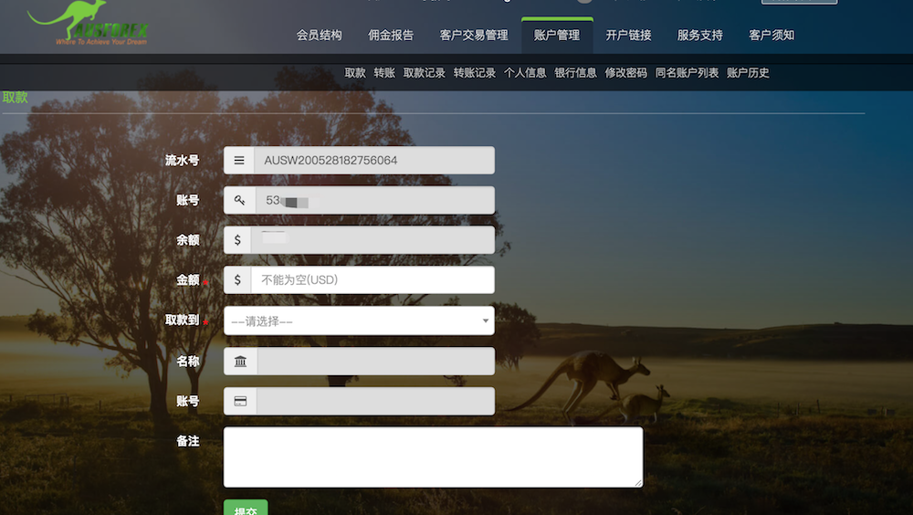Screen dimensions: 913x515
Task: View 取款记录 in the submenu
Action: pyautogui.click(x=425, y=73)
